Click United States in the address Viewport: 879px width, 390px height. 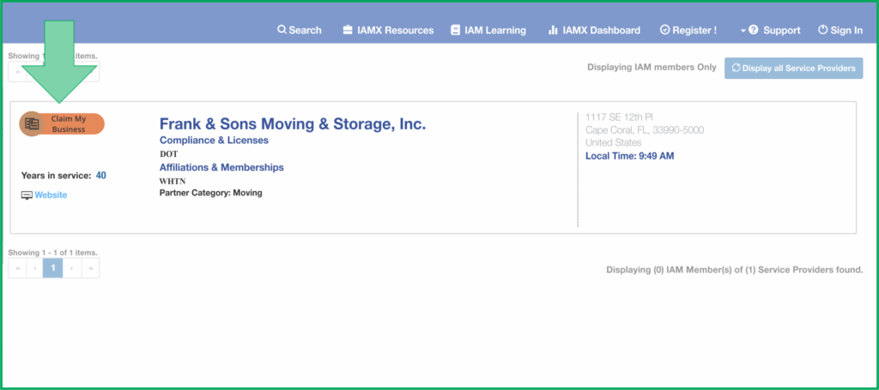(x=613, y=142)
